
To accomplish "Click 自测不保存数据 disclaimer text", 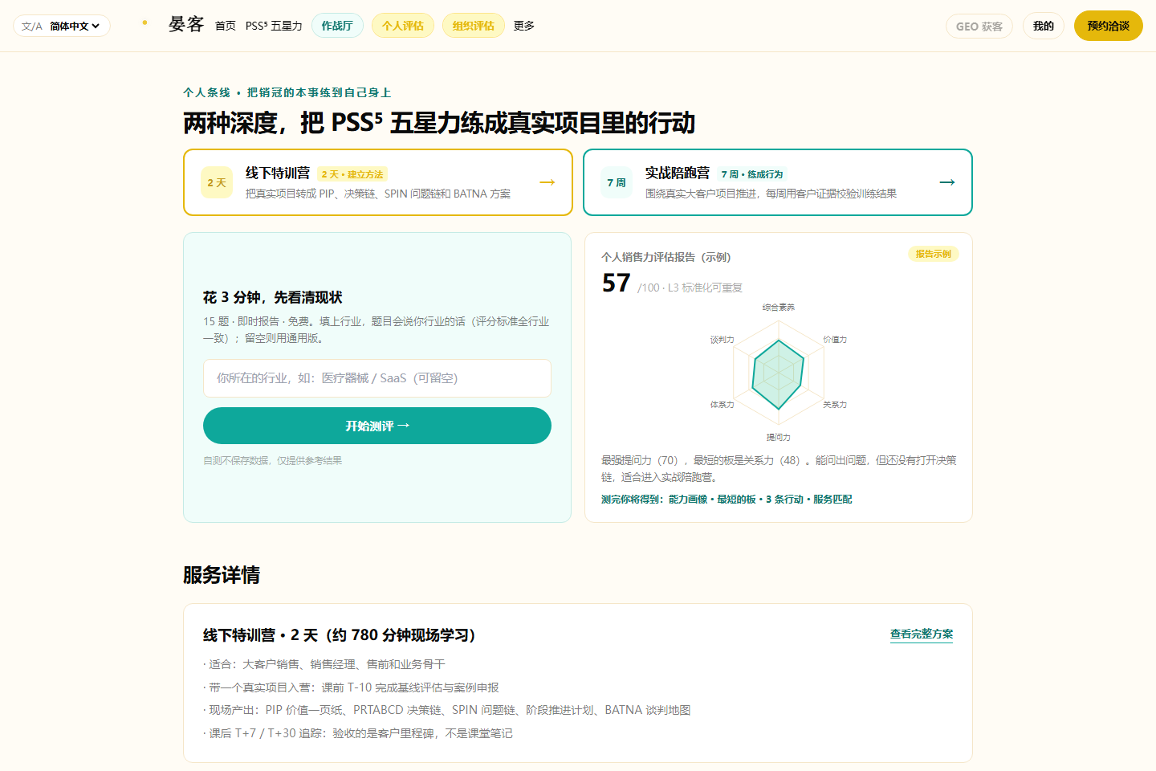I will click(x=273, y=461).
